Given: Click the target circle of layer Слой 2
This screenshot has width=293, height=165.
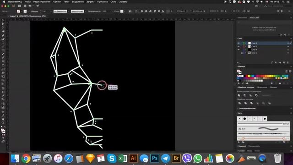Looking at the screenshot, I should pos(288,46).
